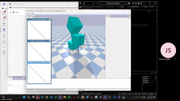Viewport: 180px width, 101px height.
Task: Click the shield icon beside the meeting timer
Action: (x=10, y=12)
